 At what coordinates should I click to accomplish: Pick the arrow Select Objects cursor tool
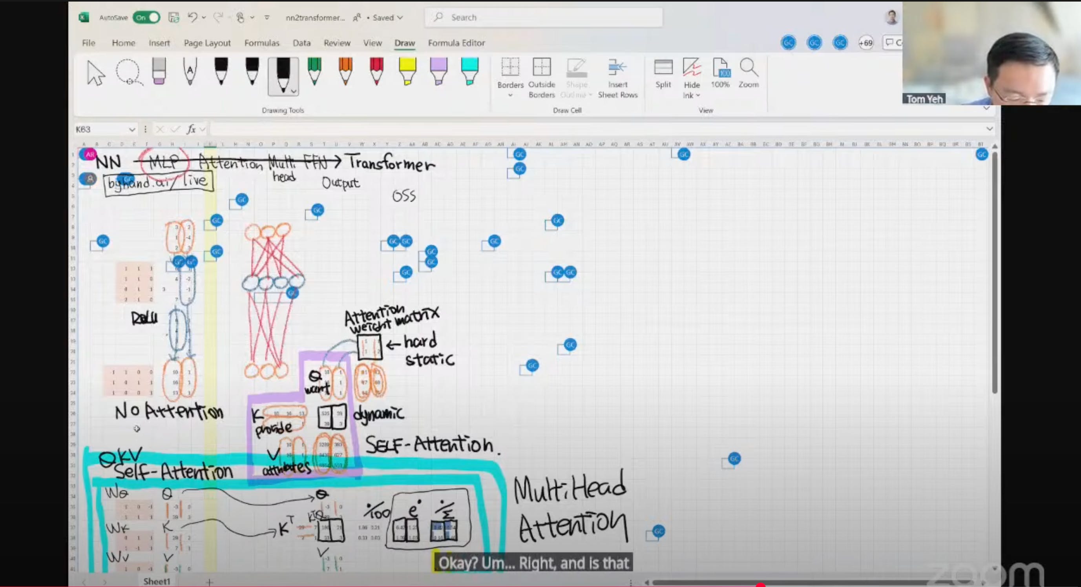tap(95, 73)
